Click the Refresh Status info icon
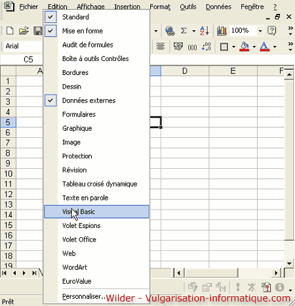The width and height of the screenshot is (295, 306). coord(280,287)
